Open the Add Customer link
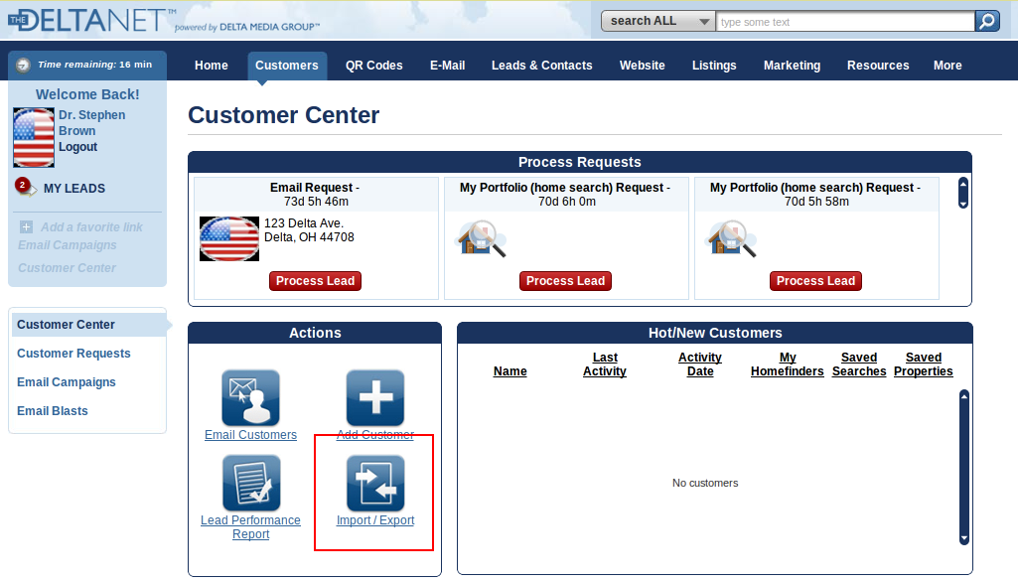This screenshot has height=582, width=1018. tap(375, 435)
